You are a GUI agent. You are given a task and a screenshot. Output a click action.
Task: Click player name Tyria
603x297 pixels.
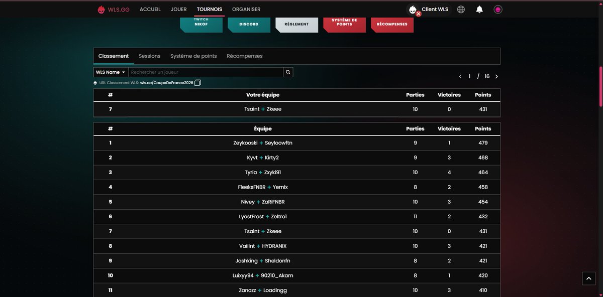tap(251, 172)
